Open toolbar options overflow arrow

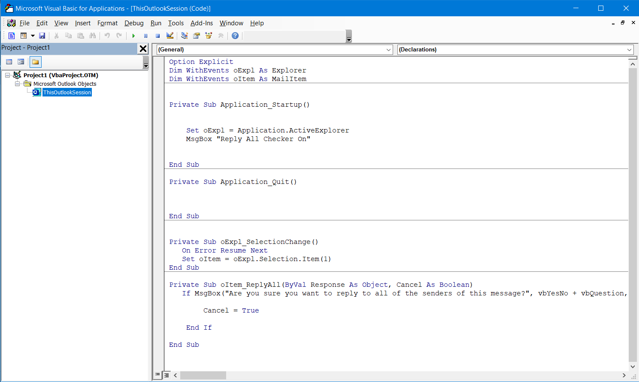click(349, 36)
